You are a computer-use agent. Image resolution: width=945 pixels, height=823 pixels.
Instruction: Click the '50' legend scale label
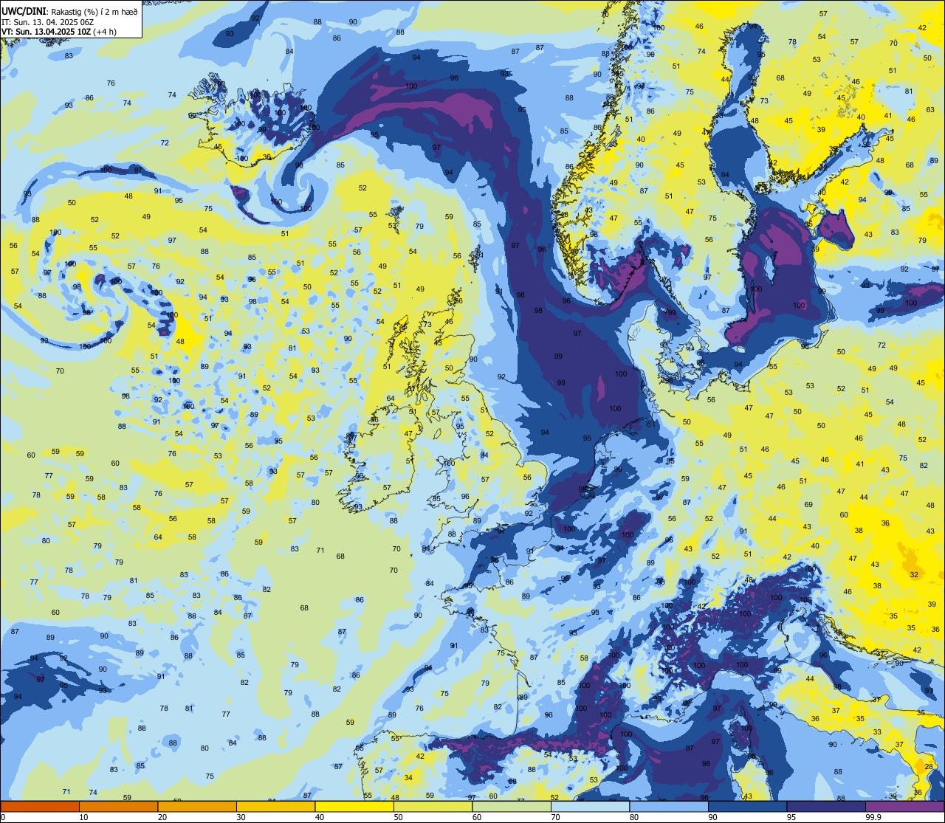click(398, 817)
